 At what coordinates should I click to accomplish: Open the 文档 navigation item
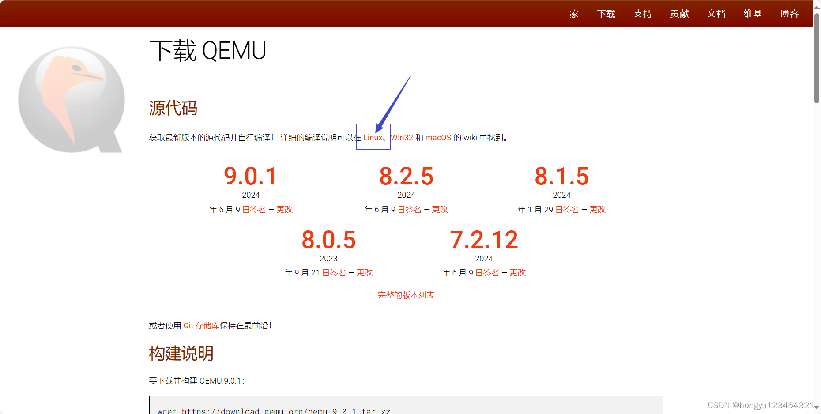(x=716, y=14)
